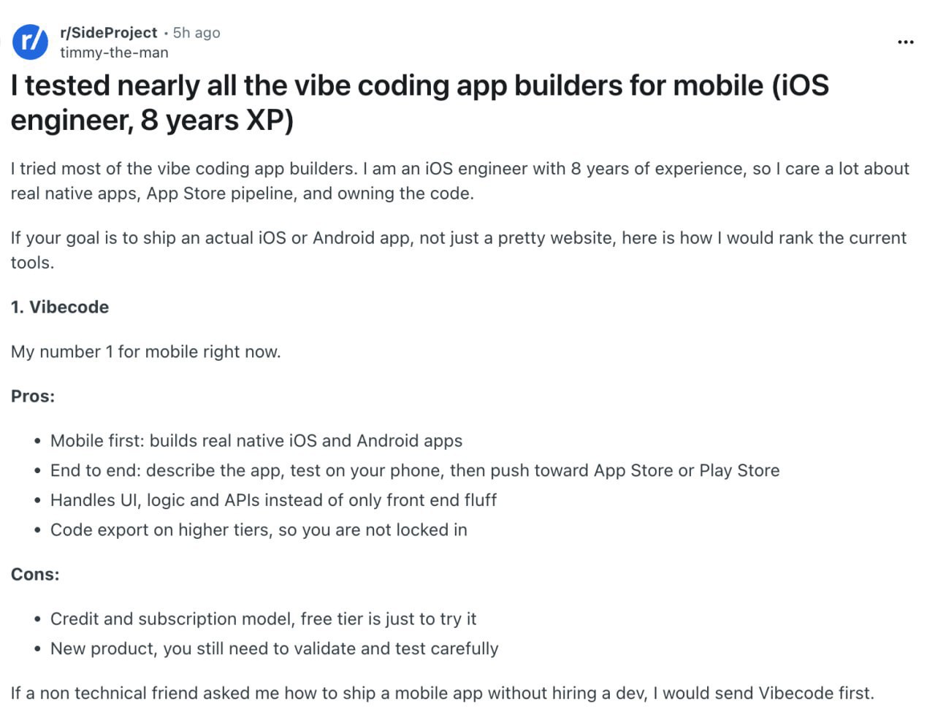Image resolution: width=935 pixels, height=720 pixels.
Task: Click the 'Handles UI, logic and APIs' bullet
Action: point(273,500)
